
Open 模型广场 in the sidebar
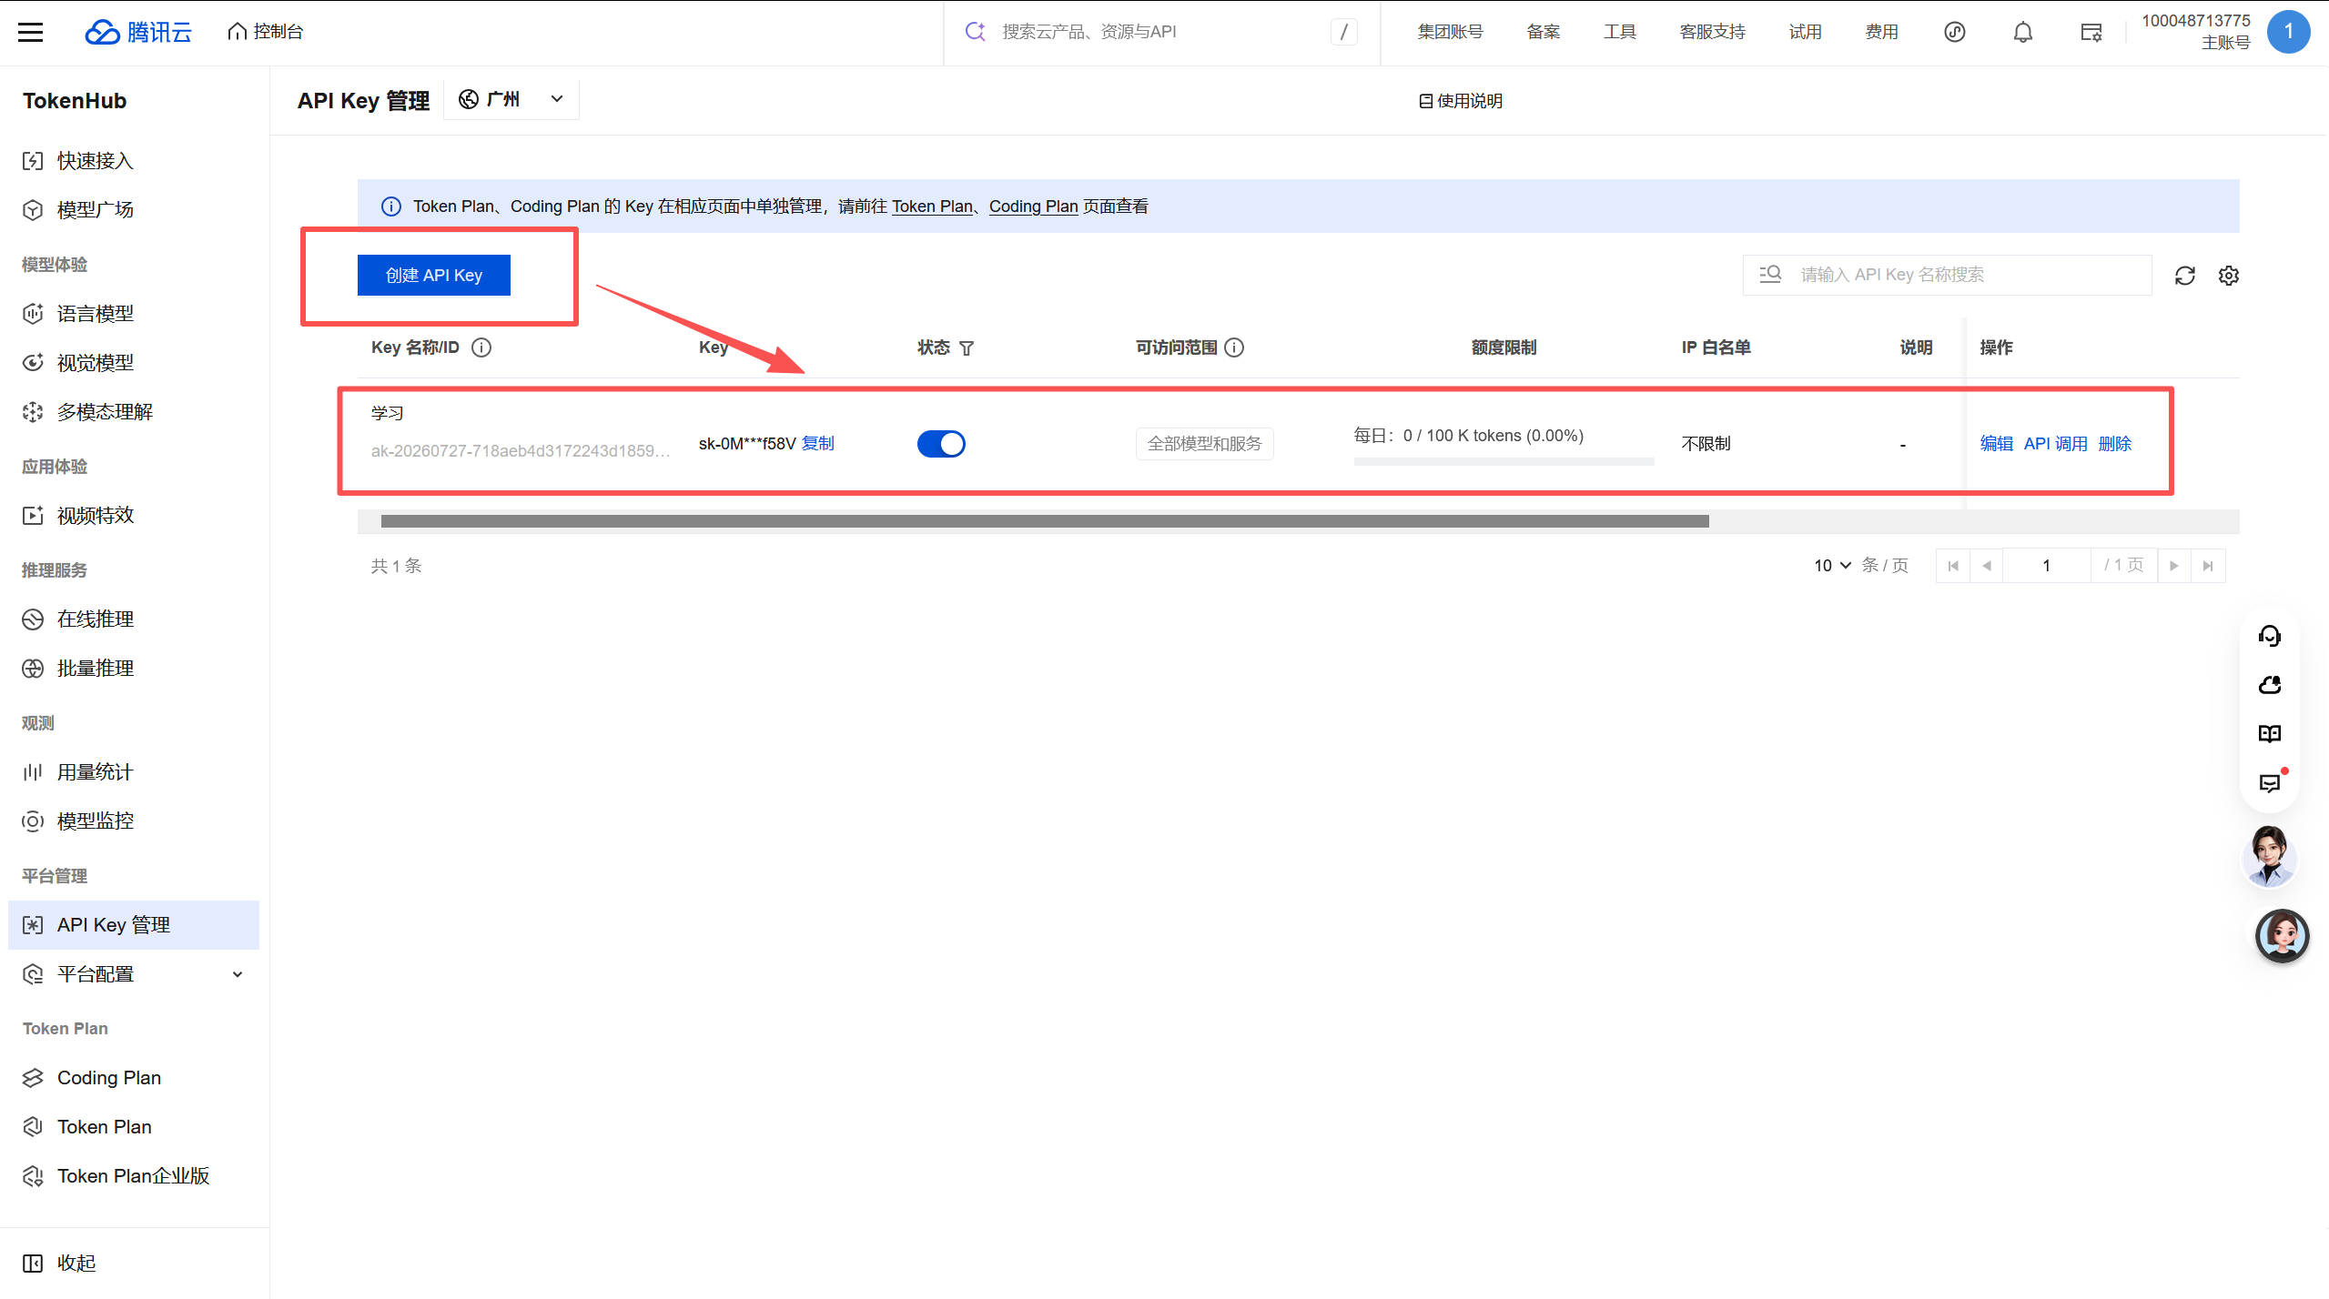coord(134,210)
